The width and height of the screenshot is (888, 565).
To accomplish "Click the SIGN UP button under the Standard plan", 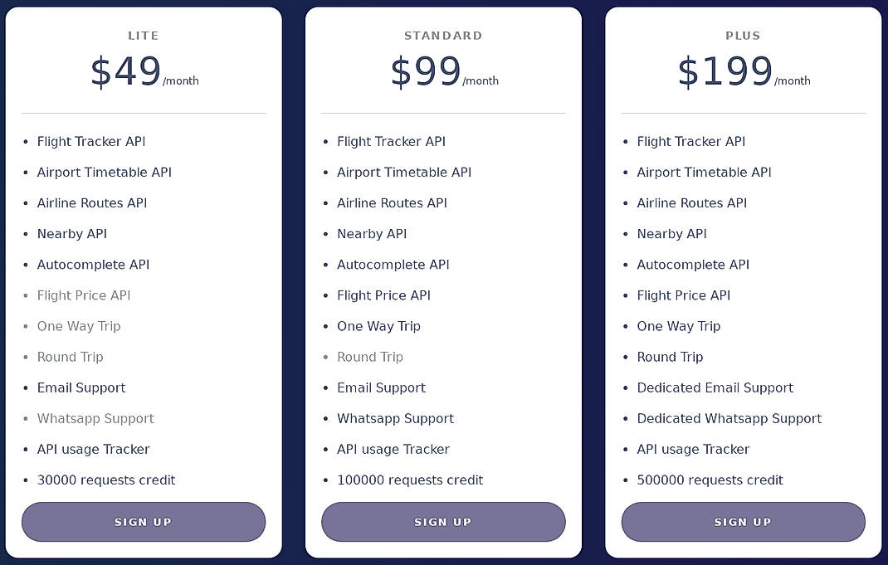I will 443,522.
